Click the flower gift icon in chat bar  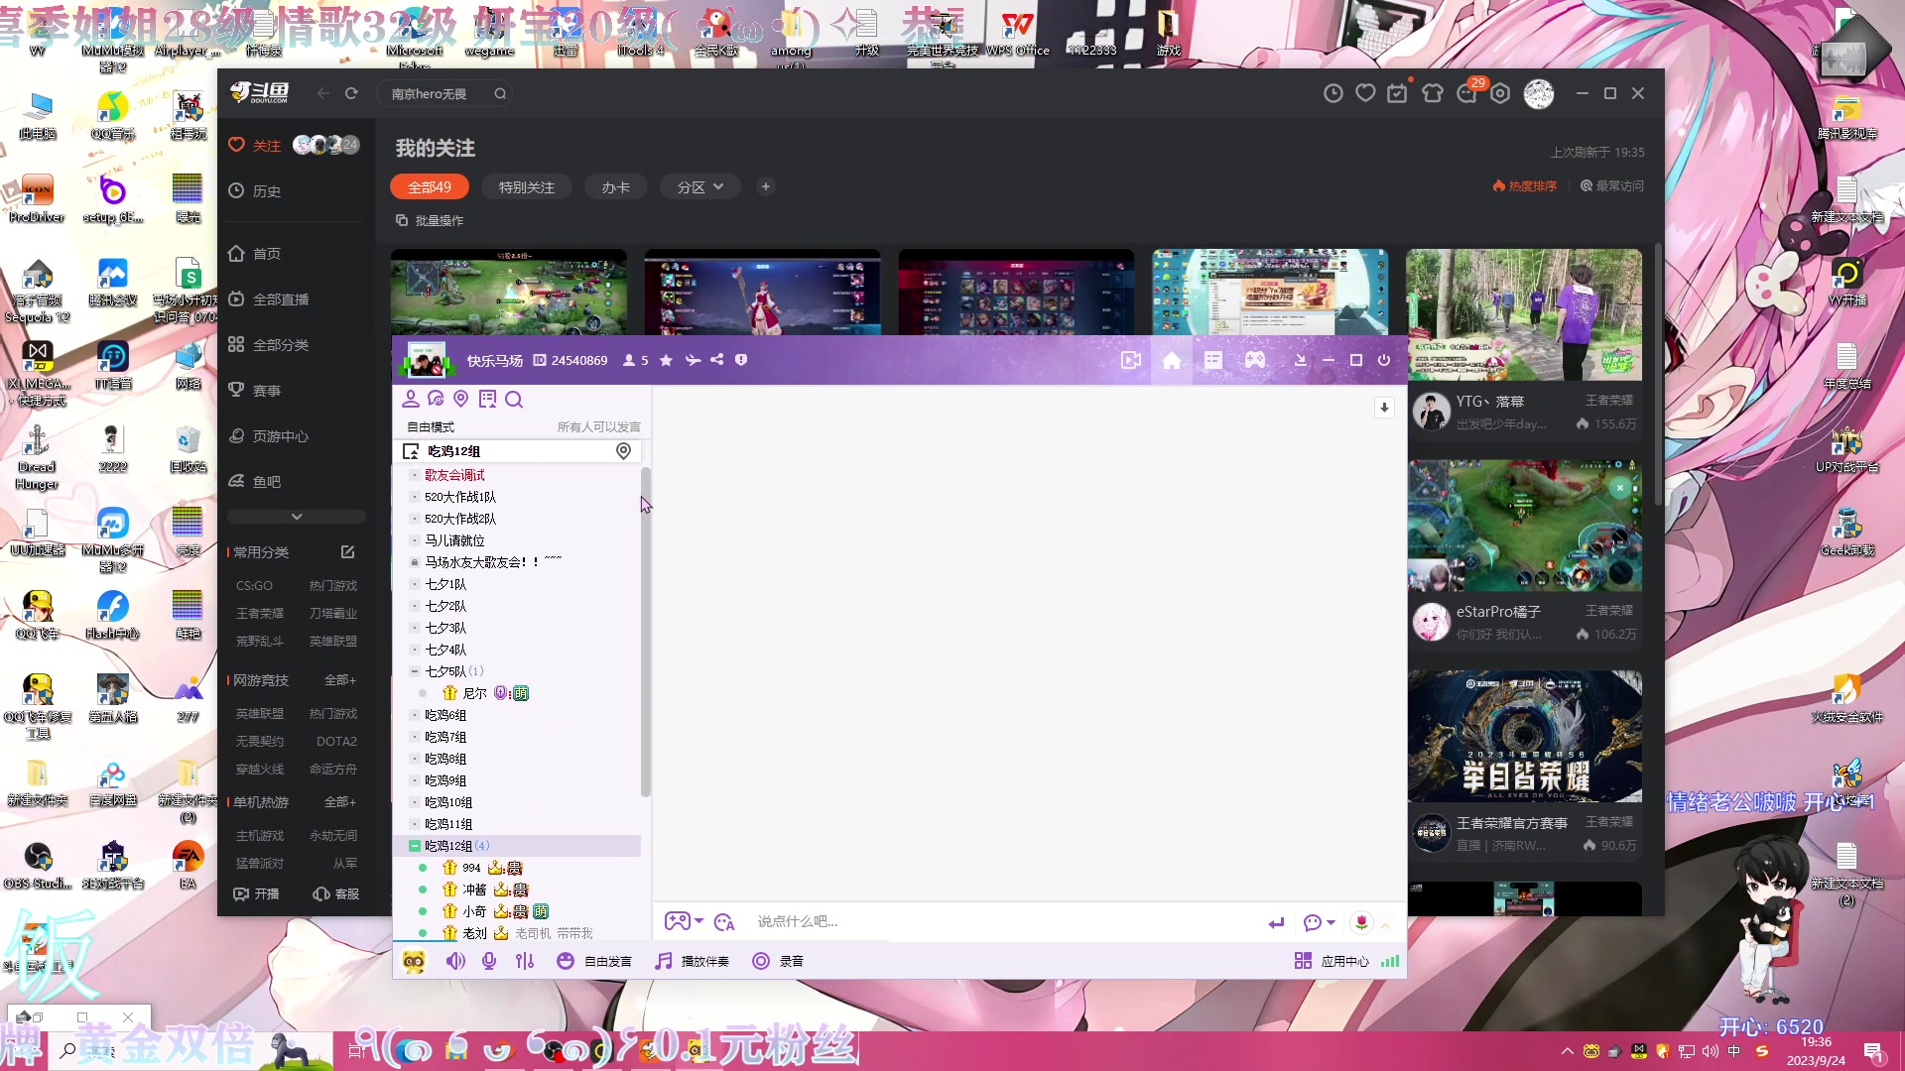(x=1362, y=922)
